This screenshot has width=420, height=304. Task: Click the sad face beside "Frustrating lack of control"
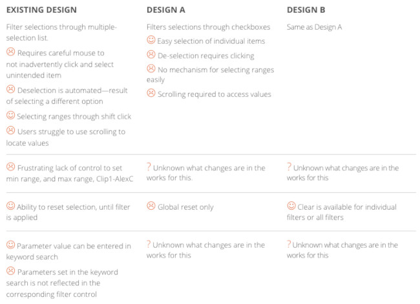click(x=10, y=167)
